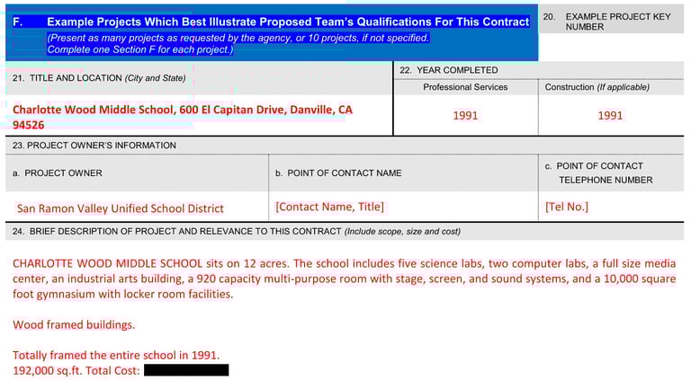Click the '22. Year Completed' heading

pos(449,70)
